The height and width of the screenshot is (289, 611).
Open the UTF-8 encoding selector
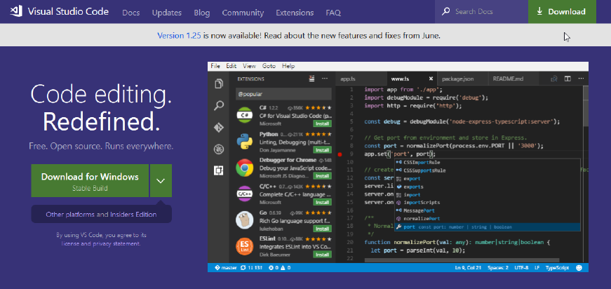coord(521,267)
